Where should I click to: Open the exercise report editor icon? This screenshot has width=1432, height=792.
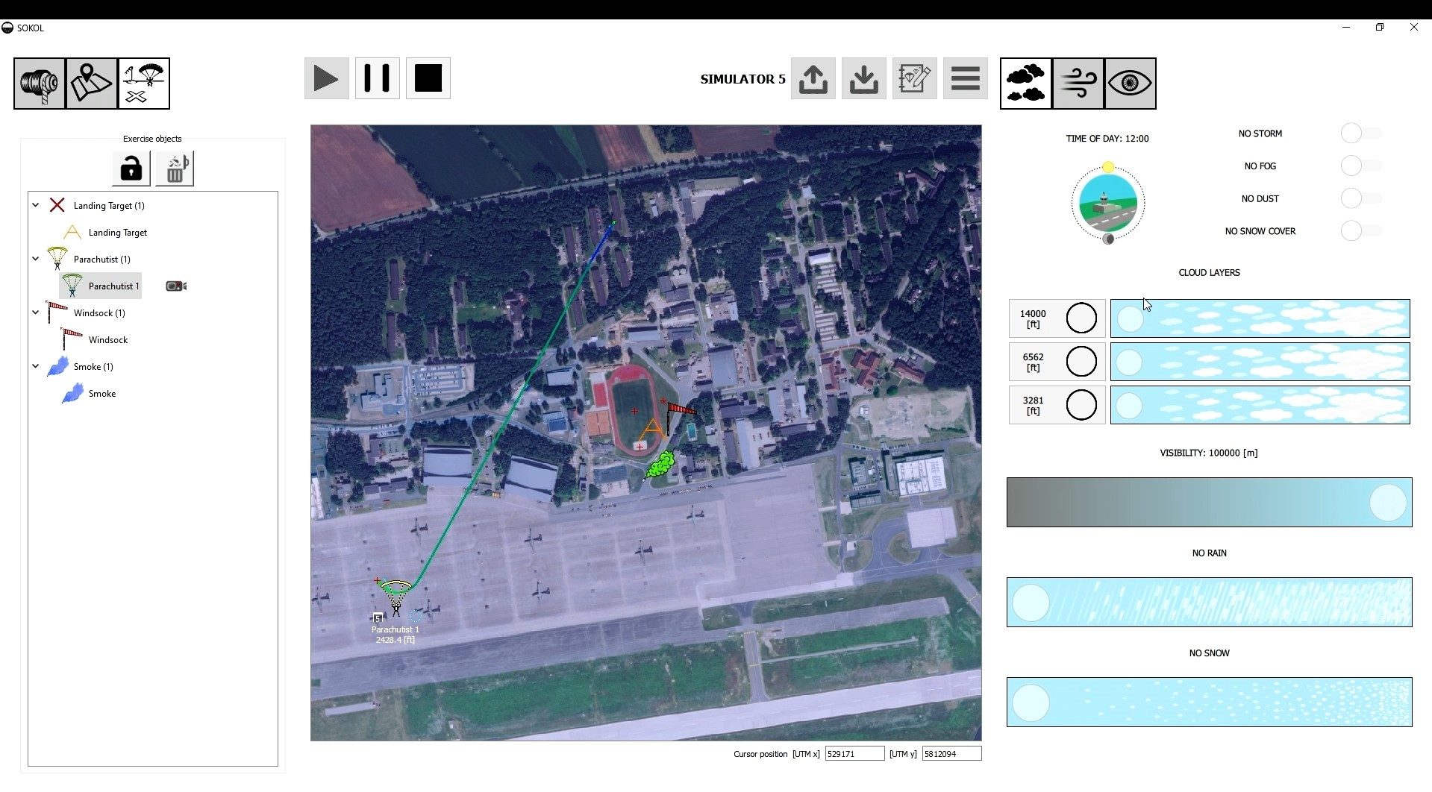pos(915,78)
